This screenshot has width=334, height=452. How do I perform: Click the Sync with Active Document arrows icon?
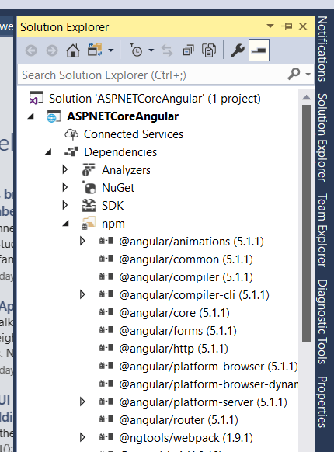(x=167, y=50)
